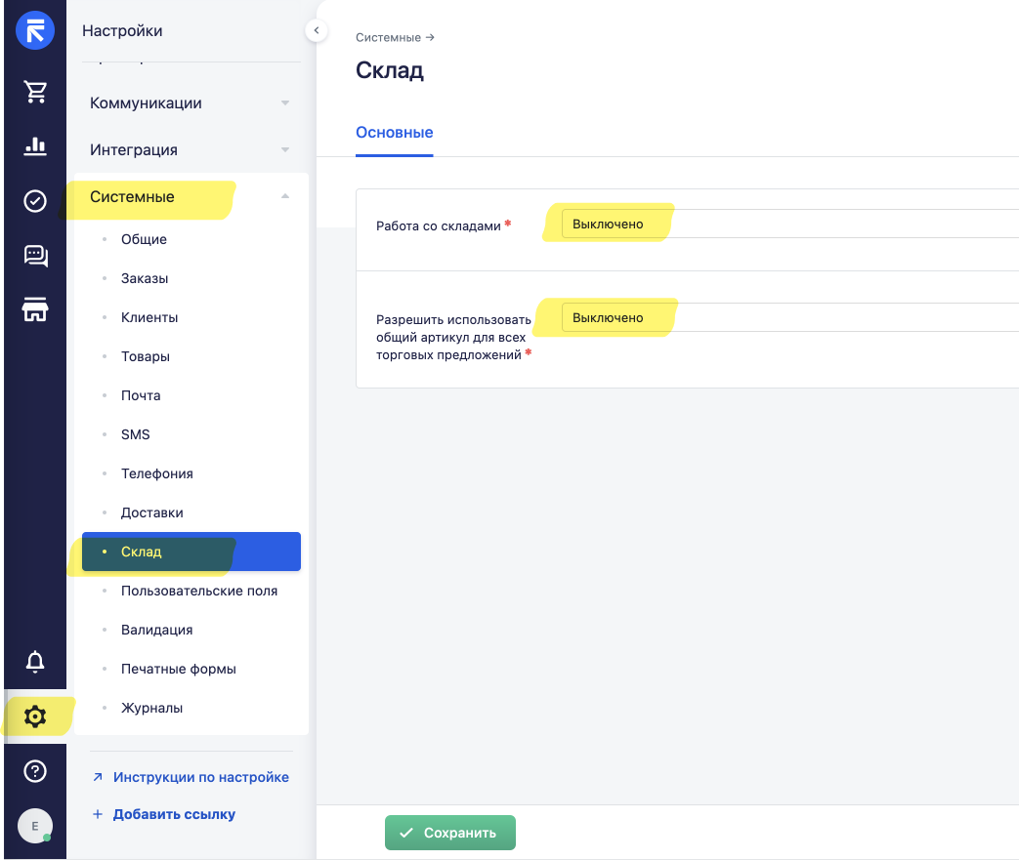Open the Работа со складами dropdown

tap(790, 225)
